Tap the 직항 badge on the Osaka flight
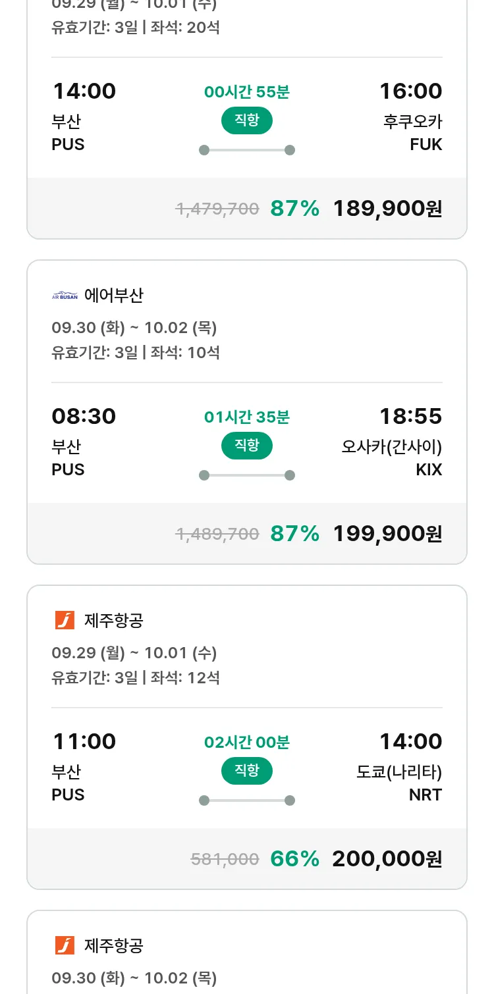The width and height of the screenshot is (494, 994). pyautogui.click(x=246, y=446)
